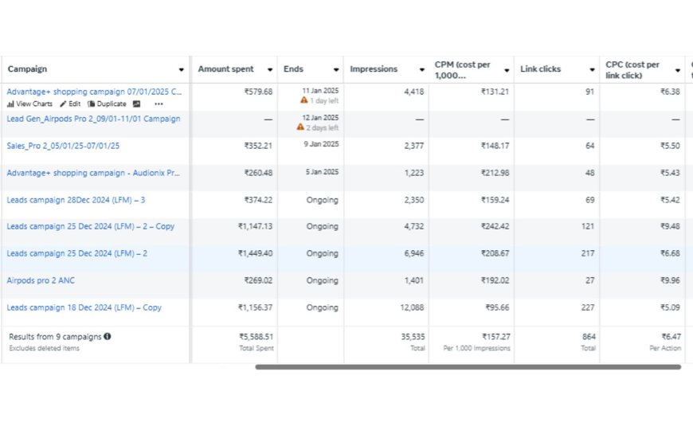This screenshot has height=446, width=693.
Task: Click the horizontal scrollbar below the table
Action: click(468, 367)
